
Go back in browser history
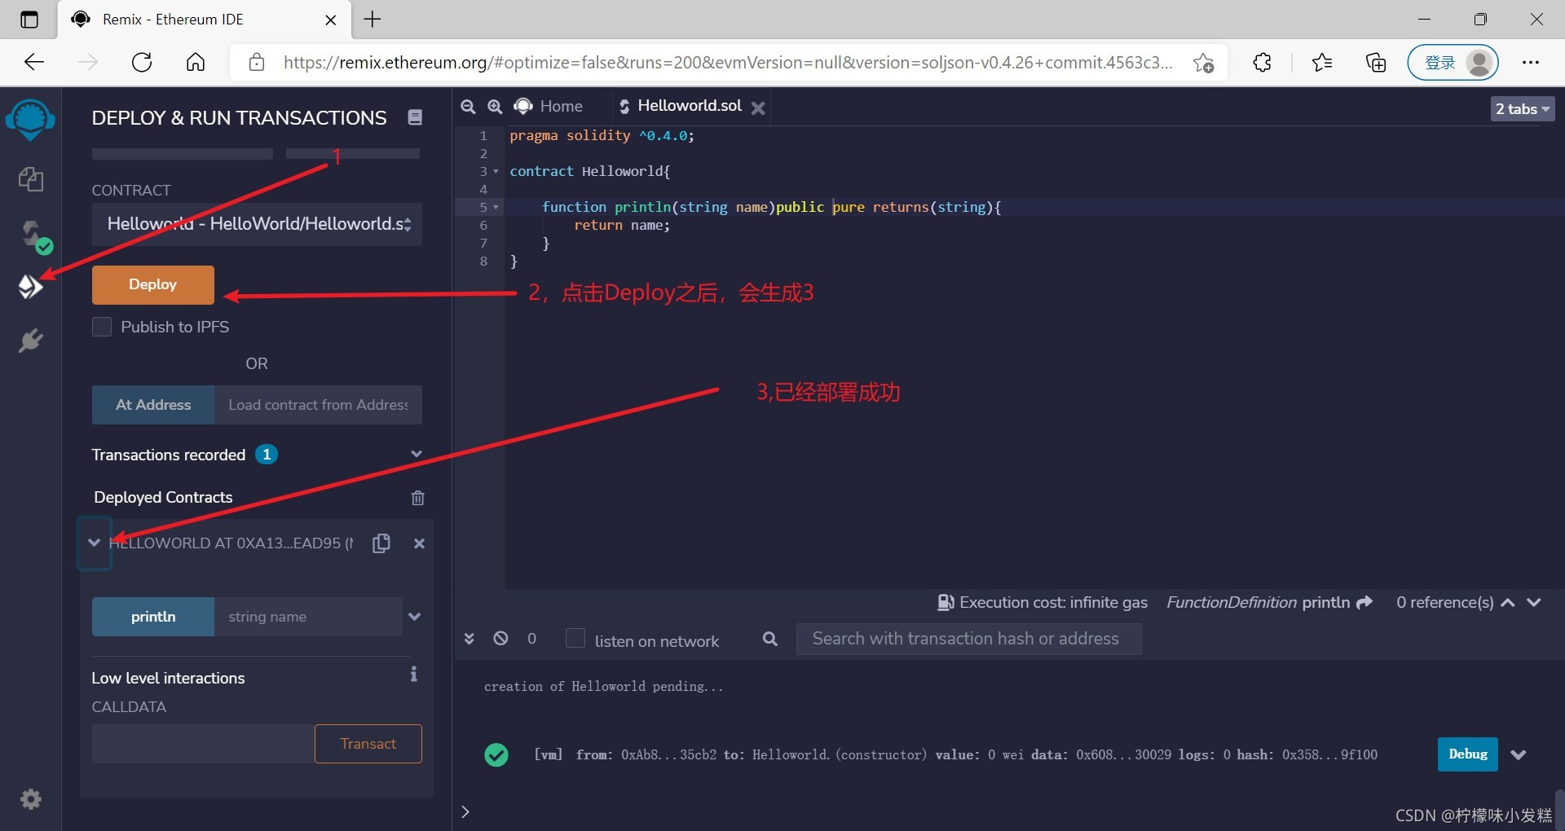click(34, 62)
